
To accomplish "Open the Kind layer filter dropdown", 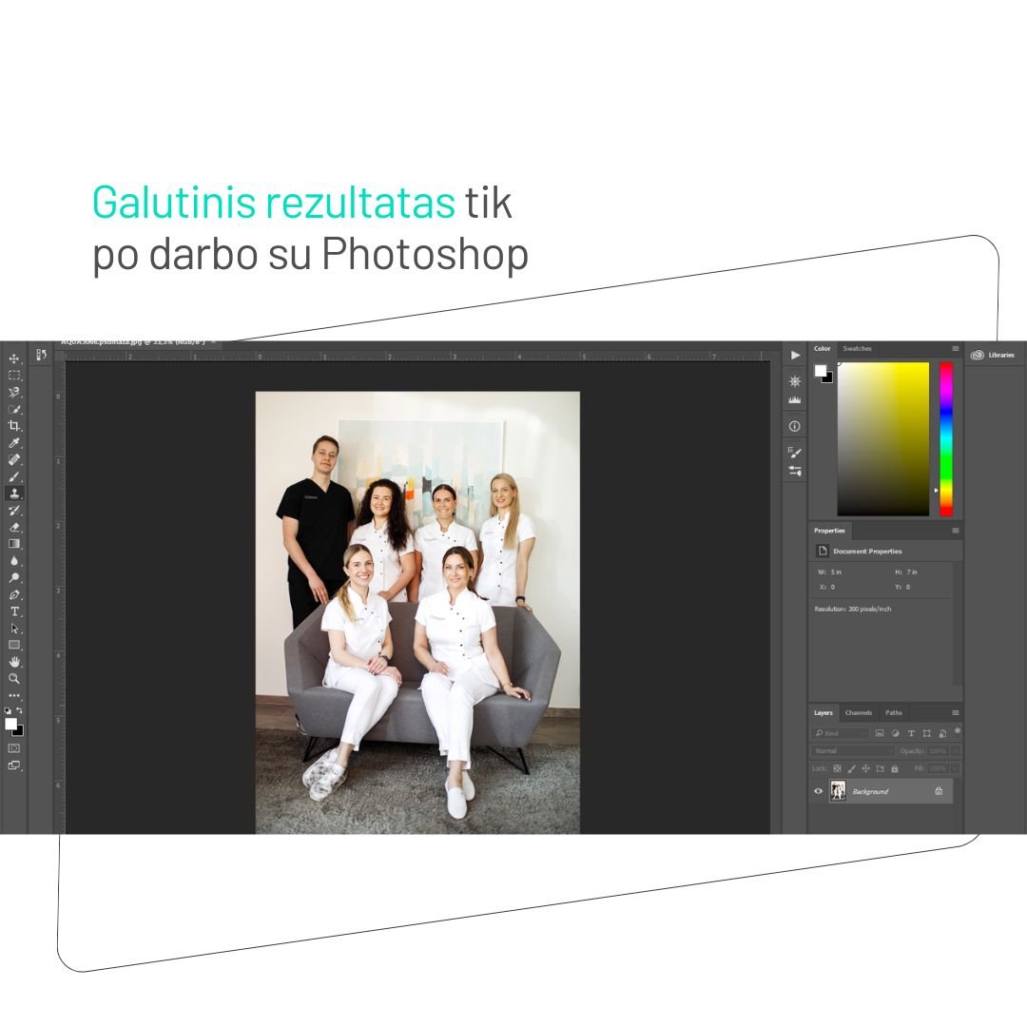I will 841,733.
